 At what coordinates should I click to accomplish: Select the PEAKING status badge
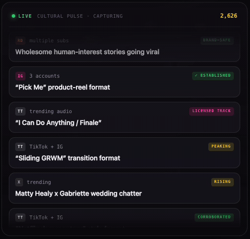pyautogui.click(x=221, y=147)
